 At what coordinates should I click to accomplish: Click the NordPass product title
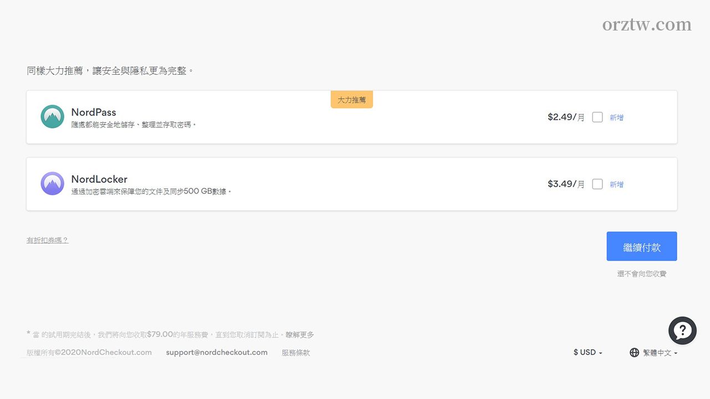tap(94, 112)
